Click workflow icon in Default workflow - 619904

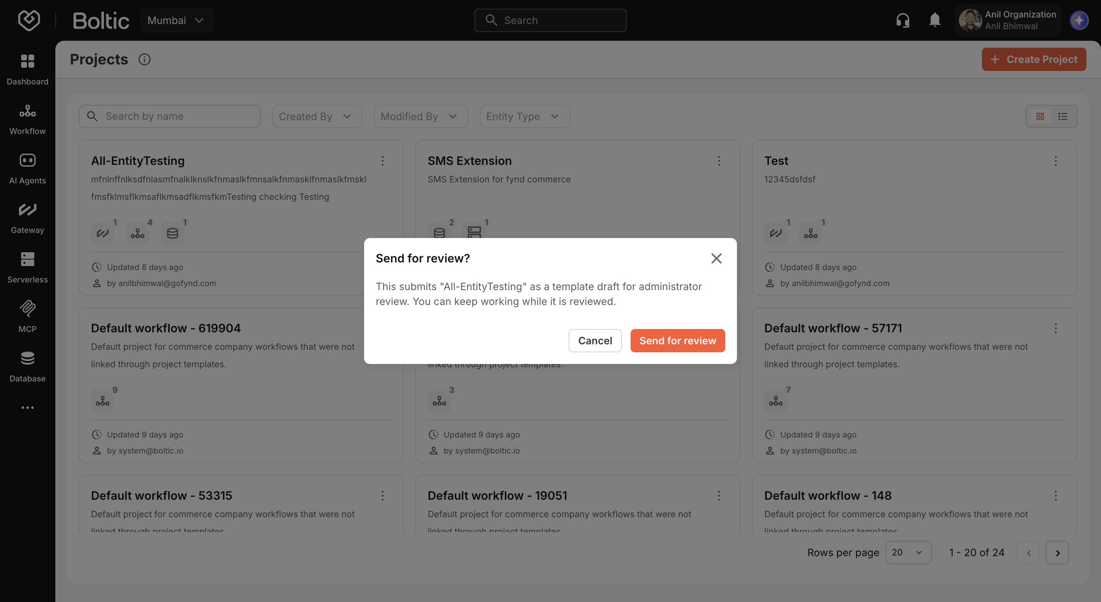pos(103,401)
